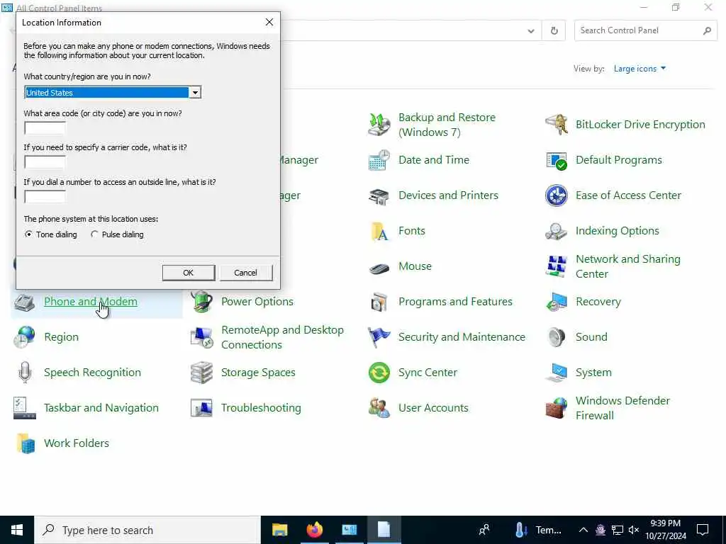This screenshot has height=544, width=726.
Task: Open the Phone and Modem link
Action: pos(91,302)
